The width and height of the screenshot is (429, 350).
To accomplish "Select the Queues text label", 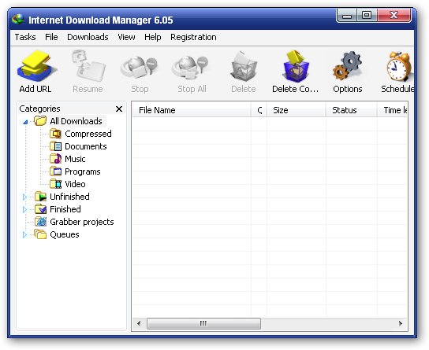I will click(65, 234).
